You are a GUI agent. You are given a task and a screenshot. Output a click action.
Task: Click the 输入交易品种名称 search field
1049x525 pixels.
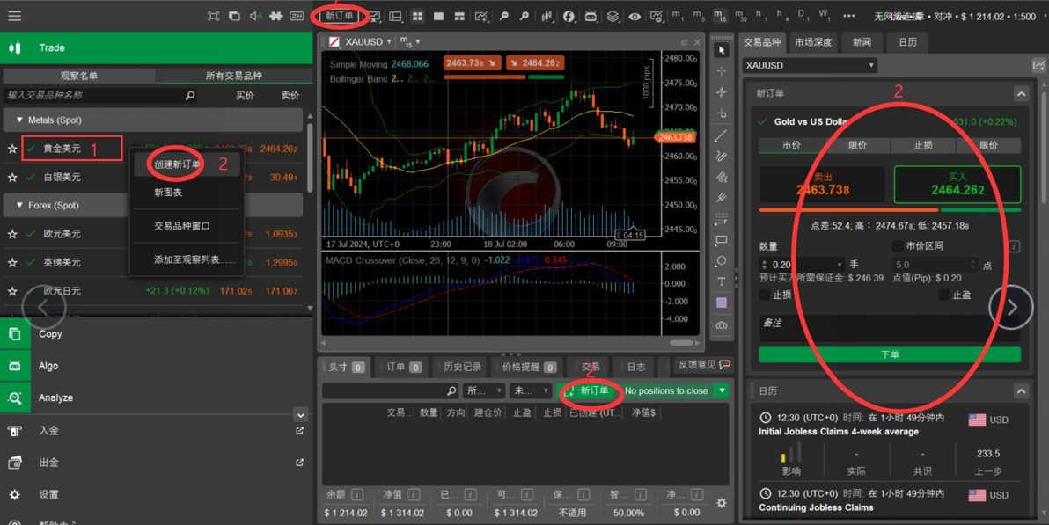click(x=100, y=96)
